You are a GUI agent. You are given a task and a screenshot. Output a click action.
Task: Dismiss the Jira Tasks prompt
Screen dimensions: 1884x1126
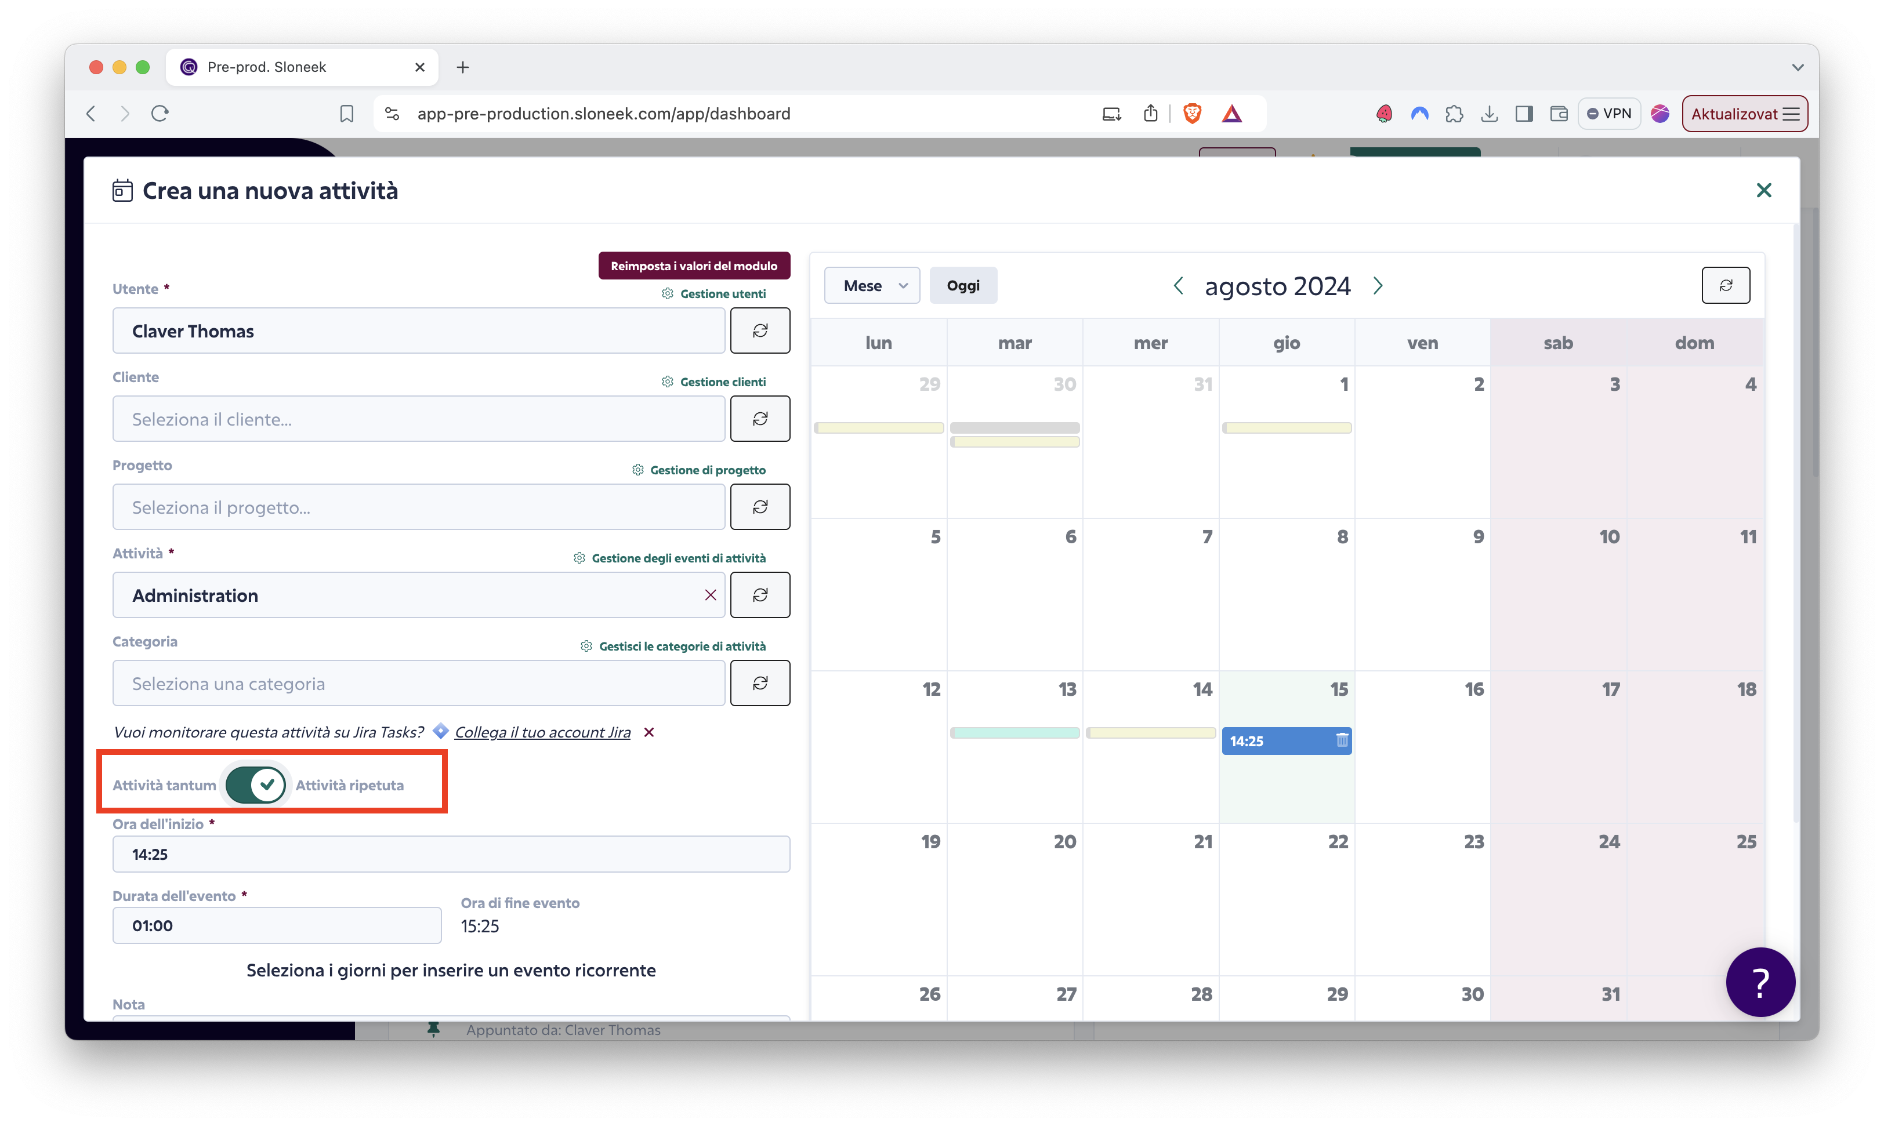(x=649, y=732)
